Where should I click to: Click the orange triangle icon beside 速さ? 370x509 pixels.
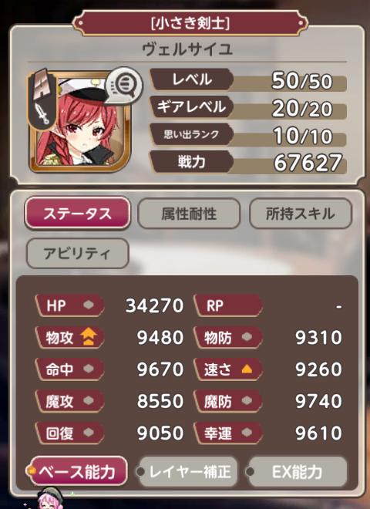coord(247,369)
